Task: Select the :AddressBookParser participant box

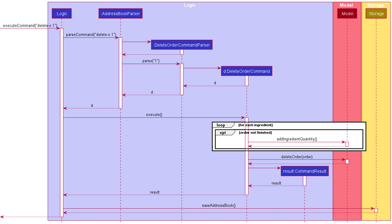Action: coord(120,13)
